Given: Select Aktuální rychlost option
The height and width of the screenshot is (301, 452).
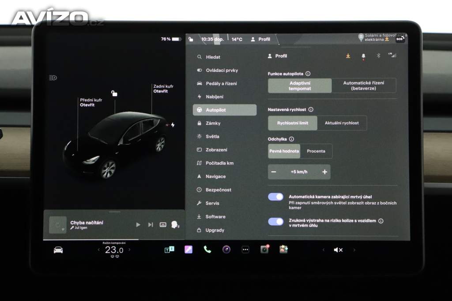Looking at the screenshot, I should click(x=342, y=123).
